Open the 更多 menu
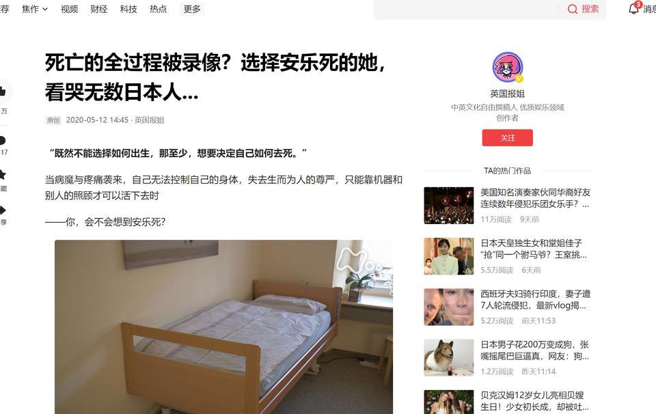The image size is (656, 414). coord(192,9)
